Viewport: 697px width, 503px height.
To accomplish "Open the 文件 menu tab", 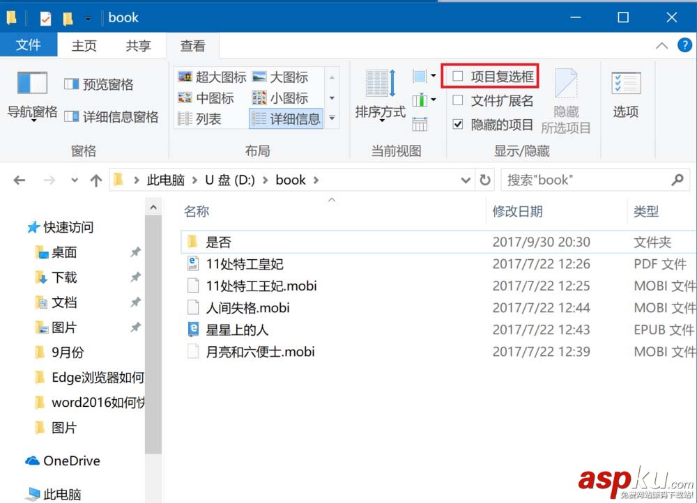I will point(29,46).
